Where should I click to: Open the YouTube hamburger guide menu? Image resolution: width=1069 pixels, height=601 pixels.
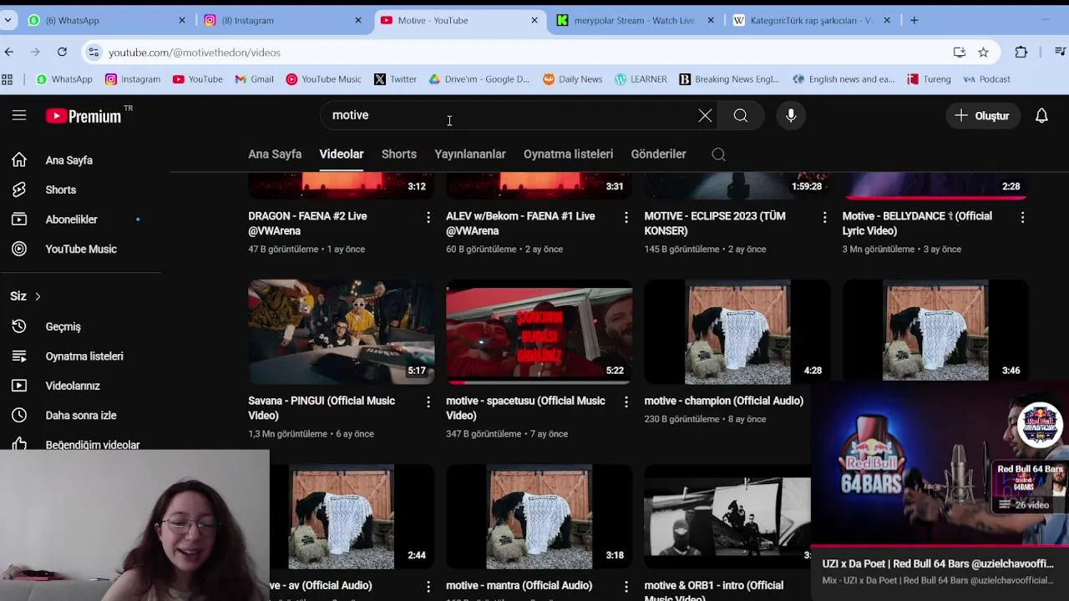[19, 115]
